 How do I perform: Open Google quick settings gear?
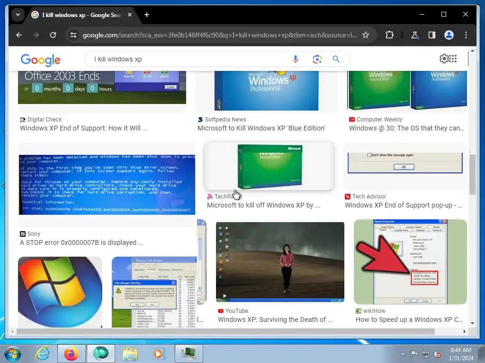pyautogui.click(x=444, y=59)
